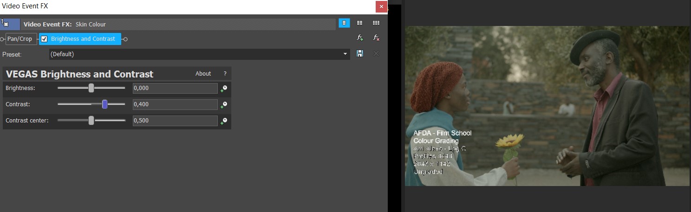Switch to the single-column layout view icon
Viewport: 691px width, 212px height.
coord(344,23)
